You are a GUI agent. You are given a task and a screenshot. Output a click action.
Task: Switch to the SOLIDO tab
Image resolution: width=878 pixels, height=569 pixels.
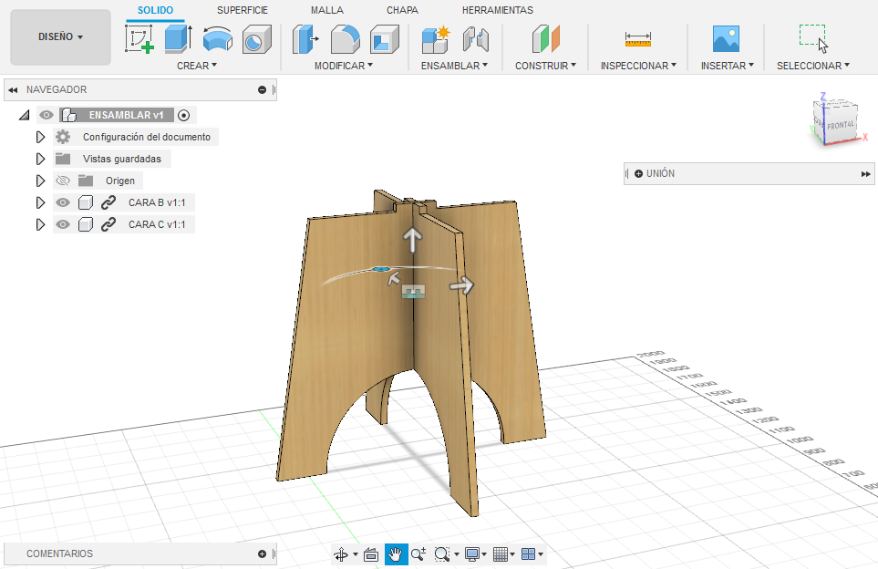tap(155, 10)
